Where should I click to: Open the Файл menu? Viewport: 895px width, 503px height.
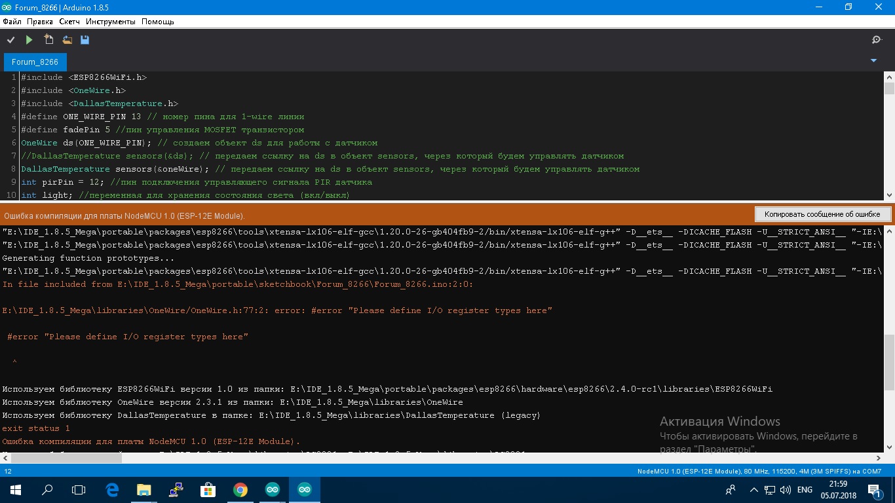click(x=12, y=22)
